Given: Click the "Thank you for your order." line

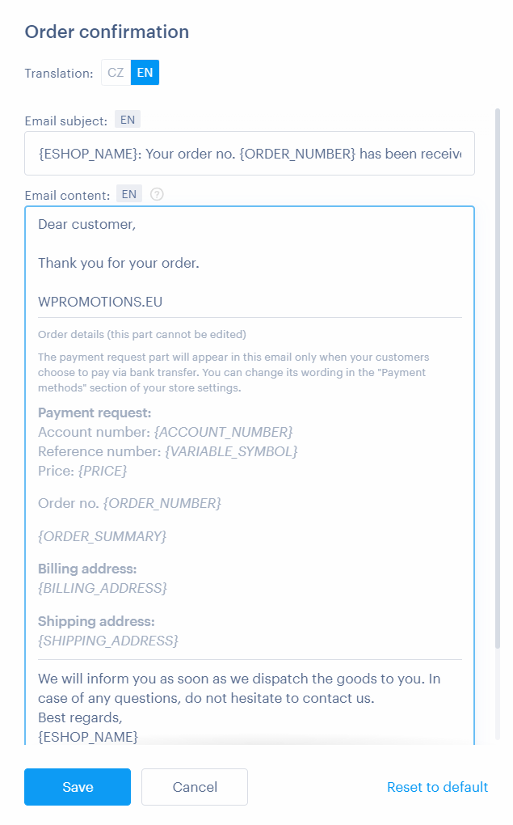Looking at the screenshot, I should pyautogui.click(x=118, y=263).
